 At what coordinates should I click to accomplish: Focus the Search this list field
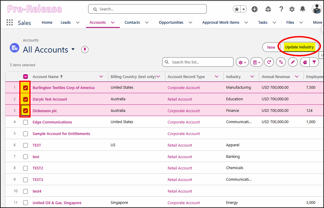pyautogui.click(x=198, y=62)
